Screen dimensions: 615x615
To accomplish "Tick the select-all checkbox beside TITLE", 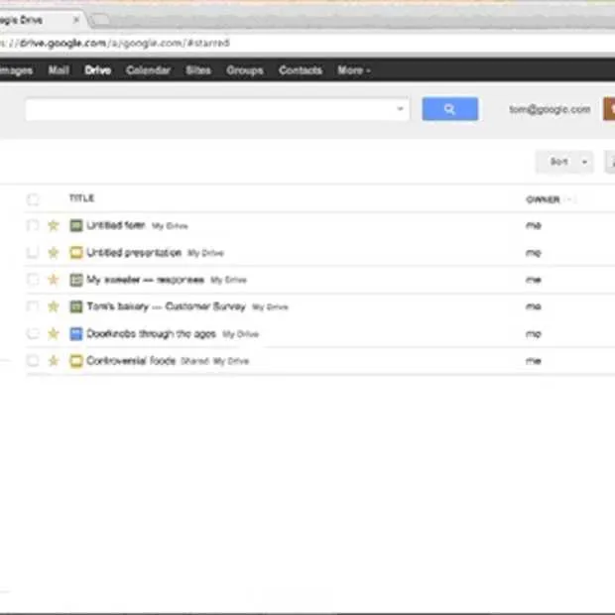I will click(x=33, y=199).
